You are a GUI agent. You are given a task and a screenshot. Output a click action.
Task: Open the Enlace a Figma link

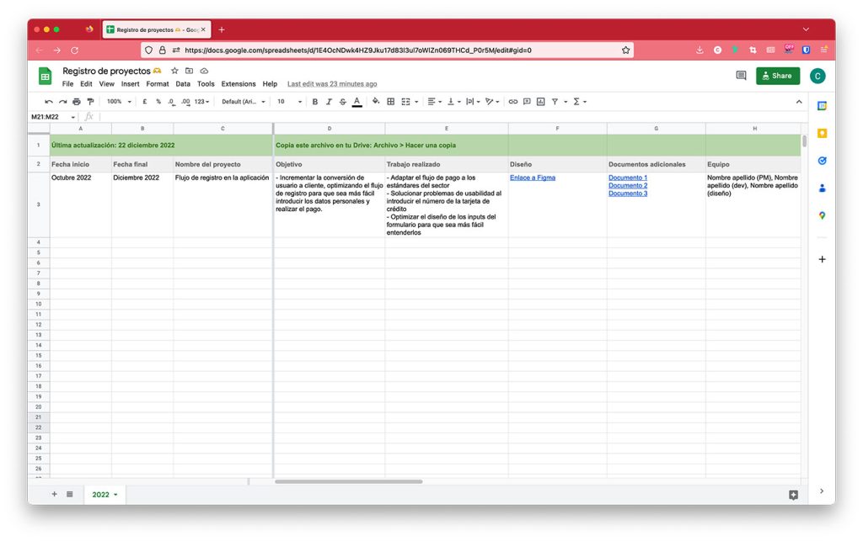pyautogui.click(x=532, y=178)
